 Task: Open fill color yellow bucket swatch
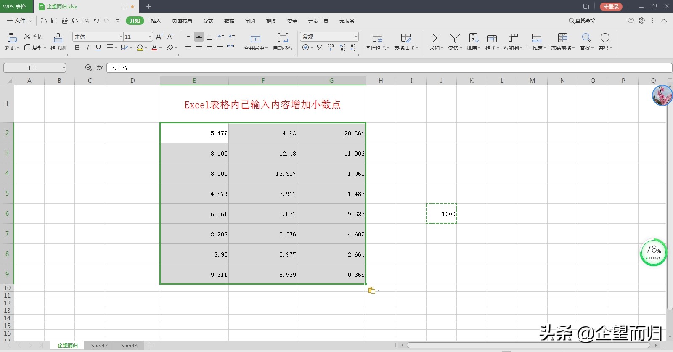tap(140, 48)
